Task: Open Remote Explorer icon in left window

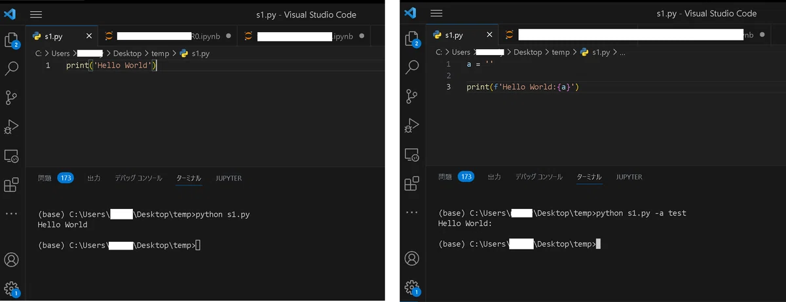Action: (12, 156)
